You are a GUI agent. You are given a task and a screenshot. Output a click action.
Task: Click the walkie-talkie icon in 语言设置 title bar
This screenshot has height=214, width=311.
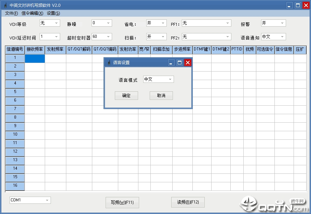(x=109, y=63)
